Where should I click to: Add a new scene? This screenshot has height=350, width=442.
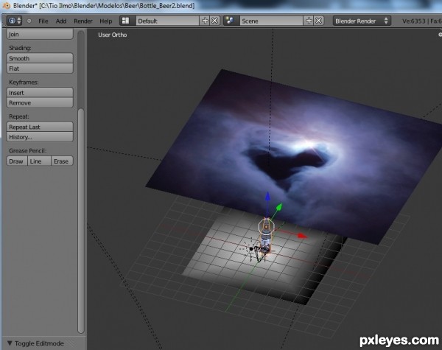point(309,21)
